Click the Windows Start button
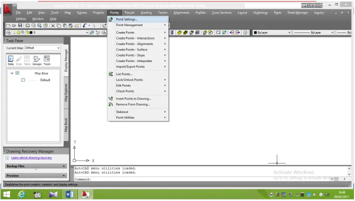The image size is (355, 201). click(7, 194)
